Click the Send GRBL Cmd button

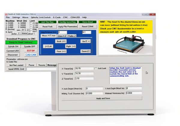[x=16, y=69]
